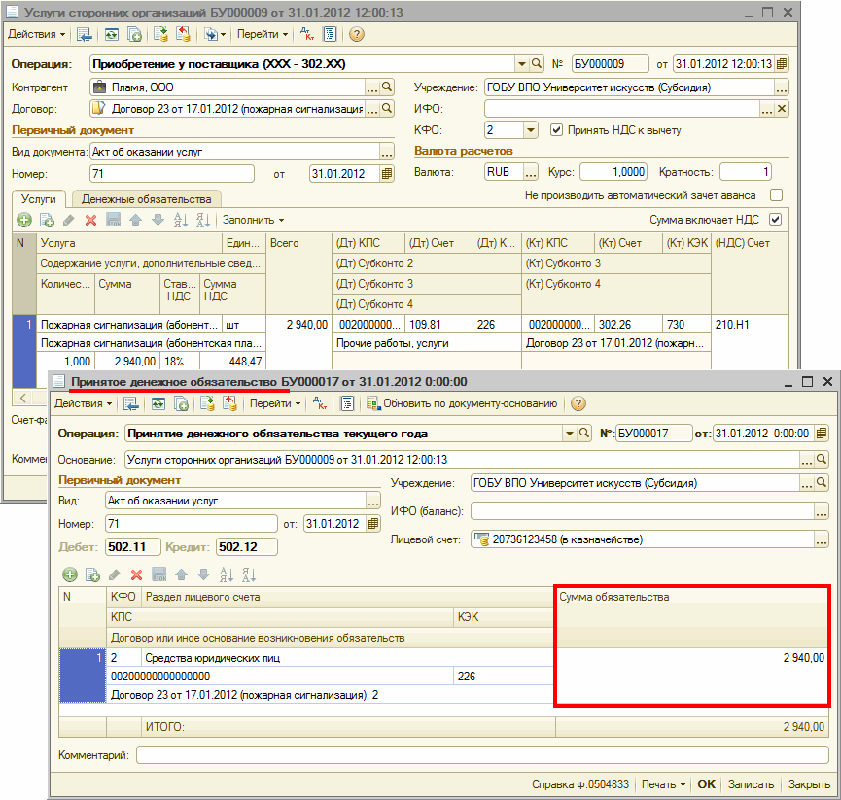Click clear X button on ИФО field
Image resolution: width=841 pixels, height=800 pixels.
click(782, 109)
